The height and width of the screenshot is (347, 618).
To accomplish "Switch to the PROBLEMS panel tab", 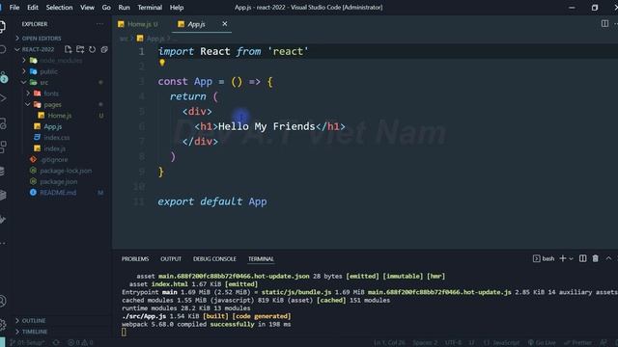I will pos(135,259).
